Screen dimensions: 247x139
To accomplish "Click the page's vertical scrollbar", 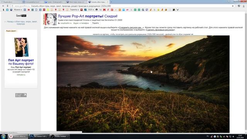I will click(246, 71).
